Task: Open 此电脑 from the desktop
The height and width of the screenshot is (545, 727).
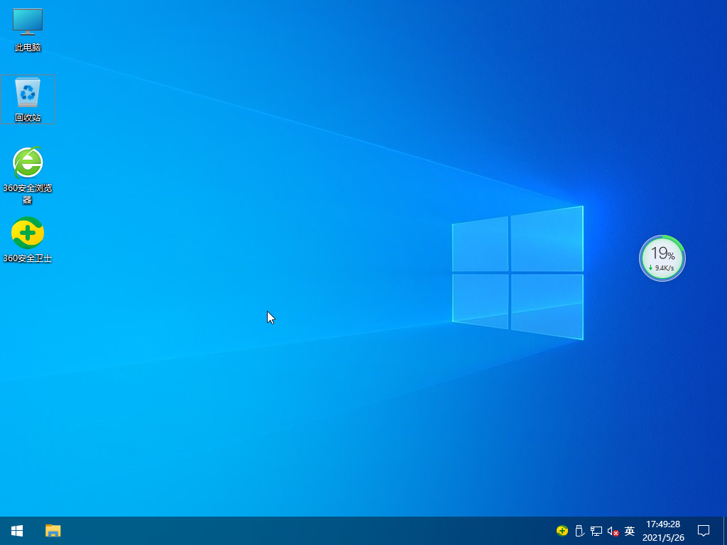Action: pyautogui.click(x=27, y=28)
